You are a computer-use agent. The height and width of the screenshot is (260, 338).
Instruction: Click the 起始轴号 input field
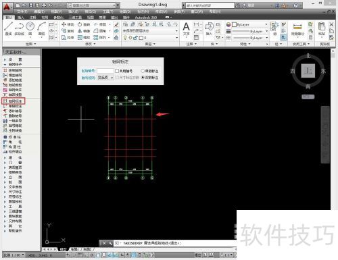click(x=105, y=71)
